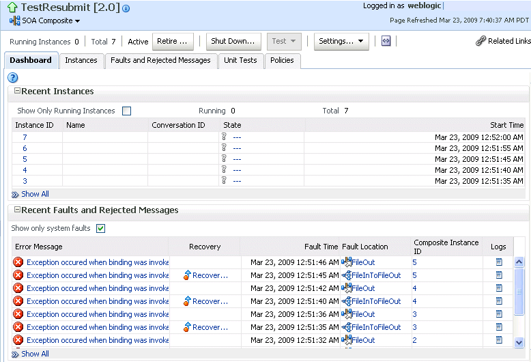Image resolution: width=531 pixels, height=362 pixels.
Task: Click the unknown state icon for instance 7
Action: click(x=224, y=137)
